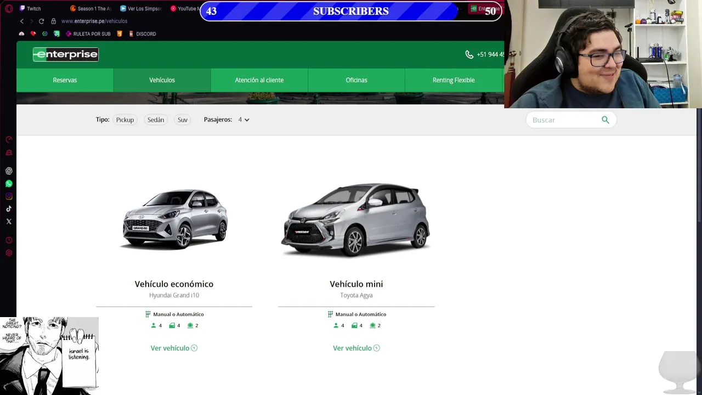
Task: Open GX Cleaner in sidebar
Action: tap(9, 153)
